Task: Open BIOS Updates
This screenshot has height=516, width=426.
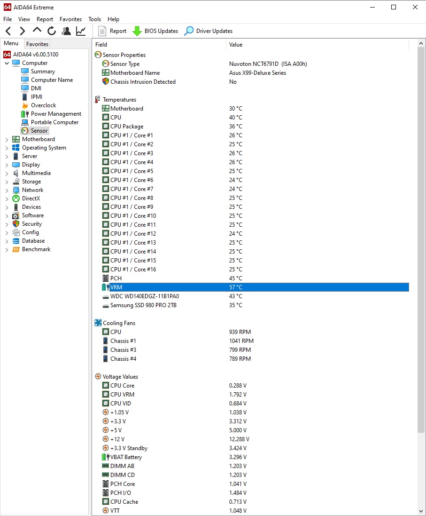Action: [155, 31]
